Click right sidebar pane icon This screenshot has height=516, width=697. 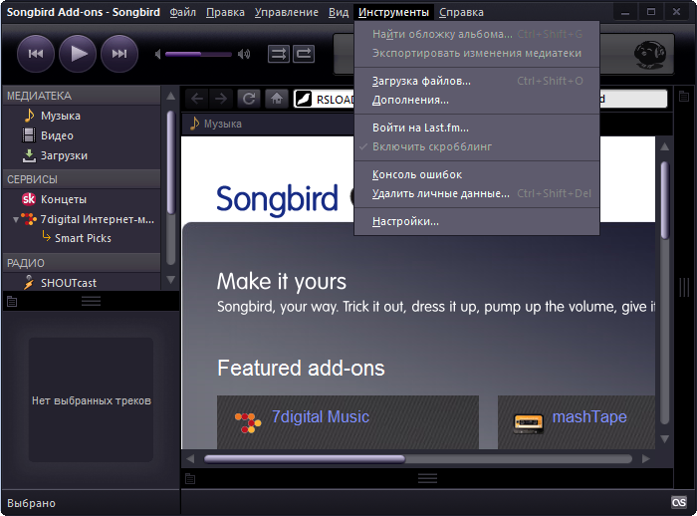[684, 96]
